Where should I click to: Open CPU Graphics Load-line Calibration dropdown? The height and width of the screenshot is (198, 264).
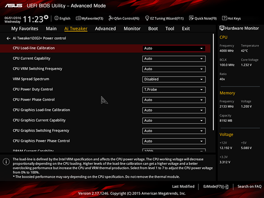[174, 110]
